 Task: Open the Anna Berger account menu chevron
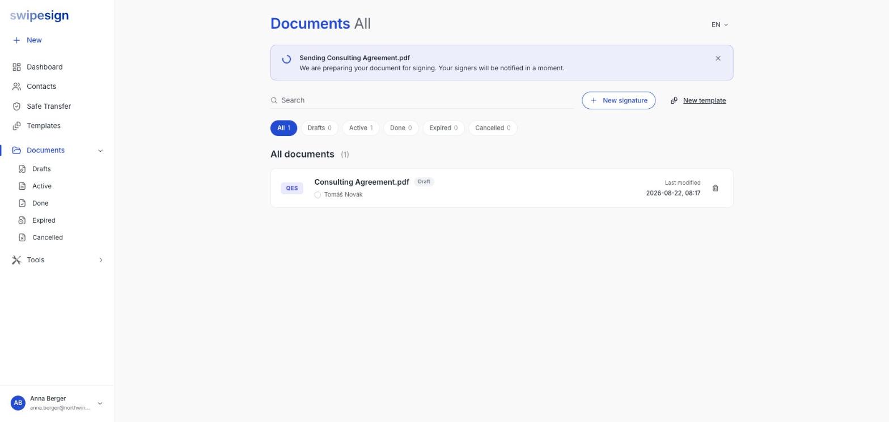click(100, 403)
